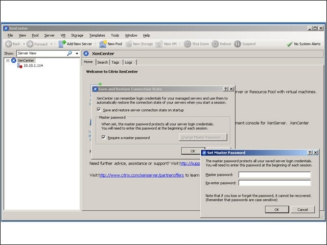Open the Server menu
This screenshot has height=245, width=327.
[50, 35]
